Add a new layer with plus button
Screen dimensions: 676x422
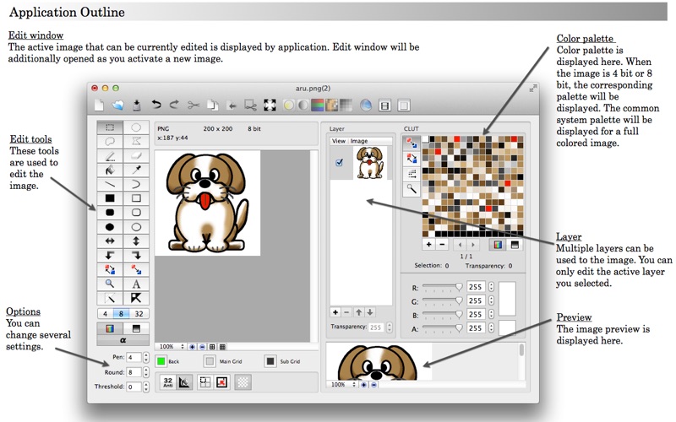335,312
